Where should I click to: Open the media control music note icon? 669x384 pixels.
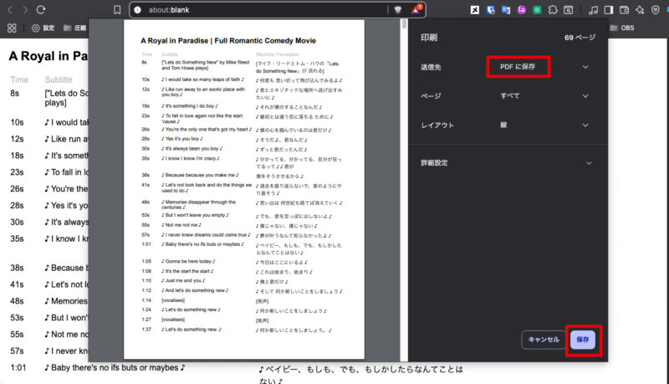pyautogui.click(x=593, y=10)
